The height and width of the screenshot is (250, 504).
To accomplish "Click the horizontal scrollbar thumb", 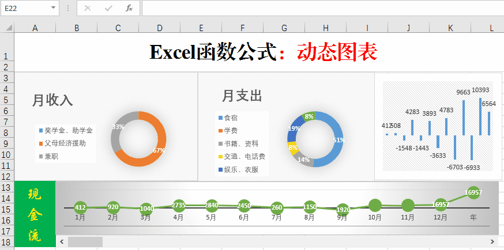I will coord(85,242).
